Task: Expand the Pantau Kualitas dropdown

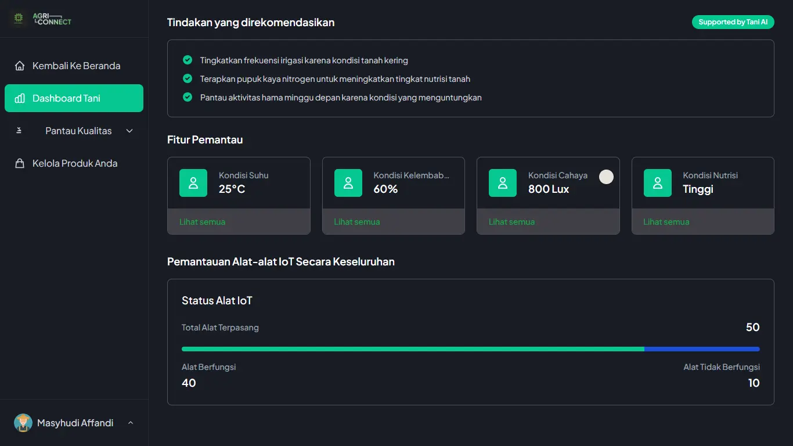Action: (x=129, y=131)
